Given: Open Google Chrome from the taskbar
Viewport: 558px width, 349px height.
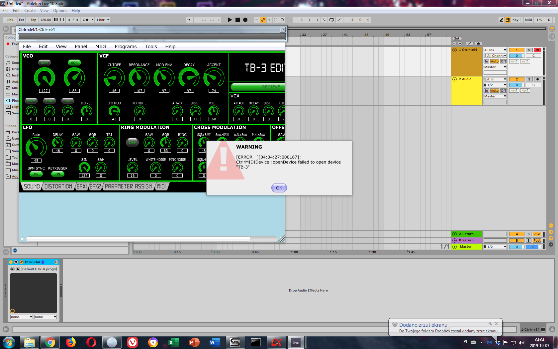Looking at the screenshot, I should pyautogui.click(x=50, y=342).
